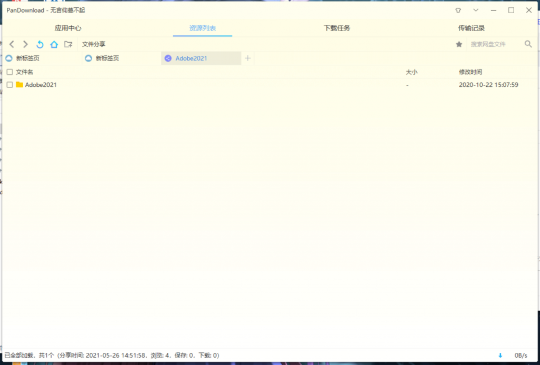Screen dimensions: 540x365
Task: Go back with the left arrow icon
Action: pyautogui.click(x=12, y=44)
